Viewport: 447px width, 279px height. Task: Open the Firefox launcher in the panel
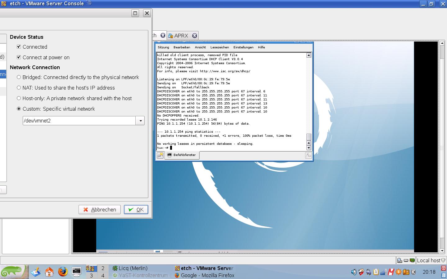click(63, 272)
